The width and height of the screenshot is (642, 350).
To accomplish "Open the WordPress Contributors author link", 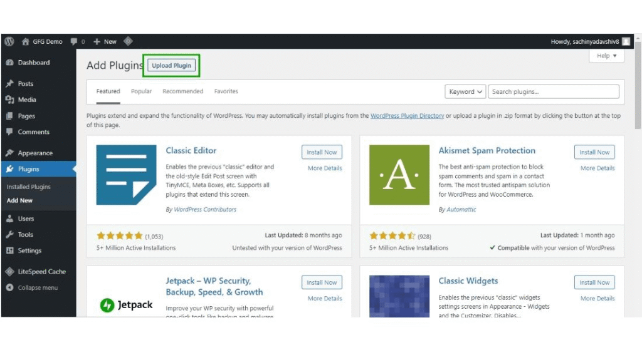I will 205,209.
